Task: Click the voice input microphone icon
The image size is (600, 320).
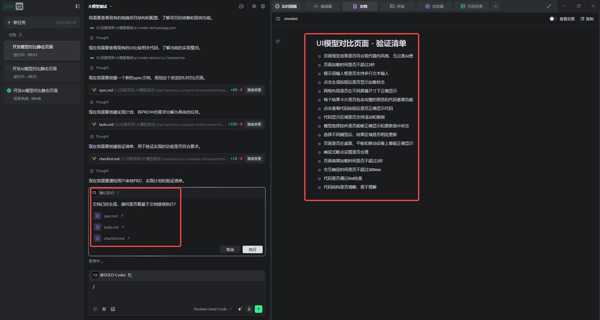Action: pos(249,309)
